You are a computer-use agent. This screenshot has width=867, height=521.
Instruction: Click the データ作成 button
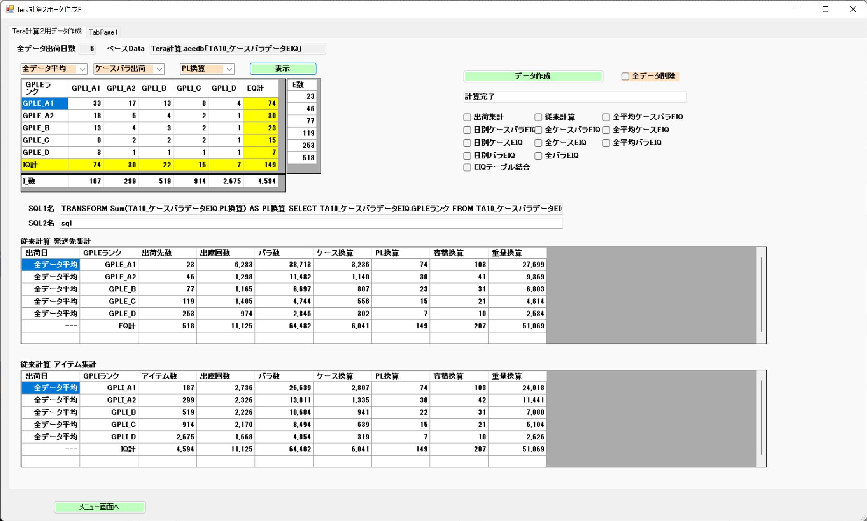coord(533,76)
